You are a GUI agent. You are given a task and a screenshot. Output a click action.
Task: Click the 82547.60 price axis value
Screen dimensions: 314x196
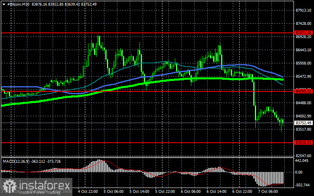click(304, 156)
